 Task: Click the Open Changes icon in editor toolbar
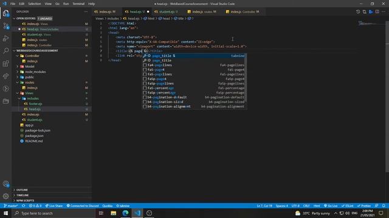tap(364, 12)
